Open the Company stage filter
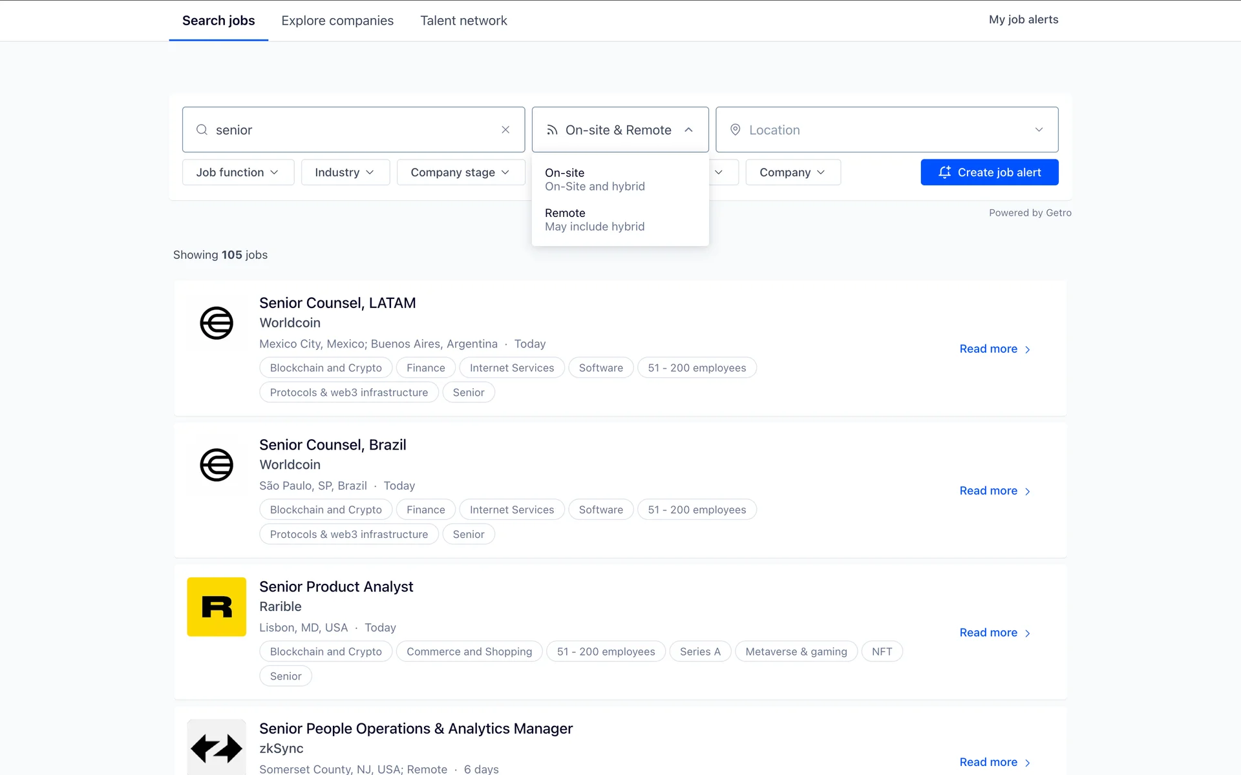The image size is (1241, 775). [x=460, y=172]
